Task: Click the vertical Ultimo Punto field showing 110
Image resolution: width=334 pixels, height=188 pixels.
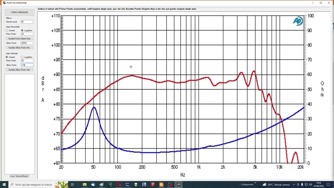Action: coord(27,65)
